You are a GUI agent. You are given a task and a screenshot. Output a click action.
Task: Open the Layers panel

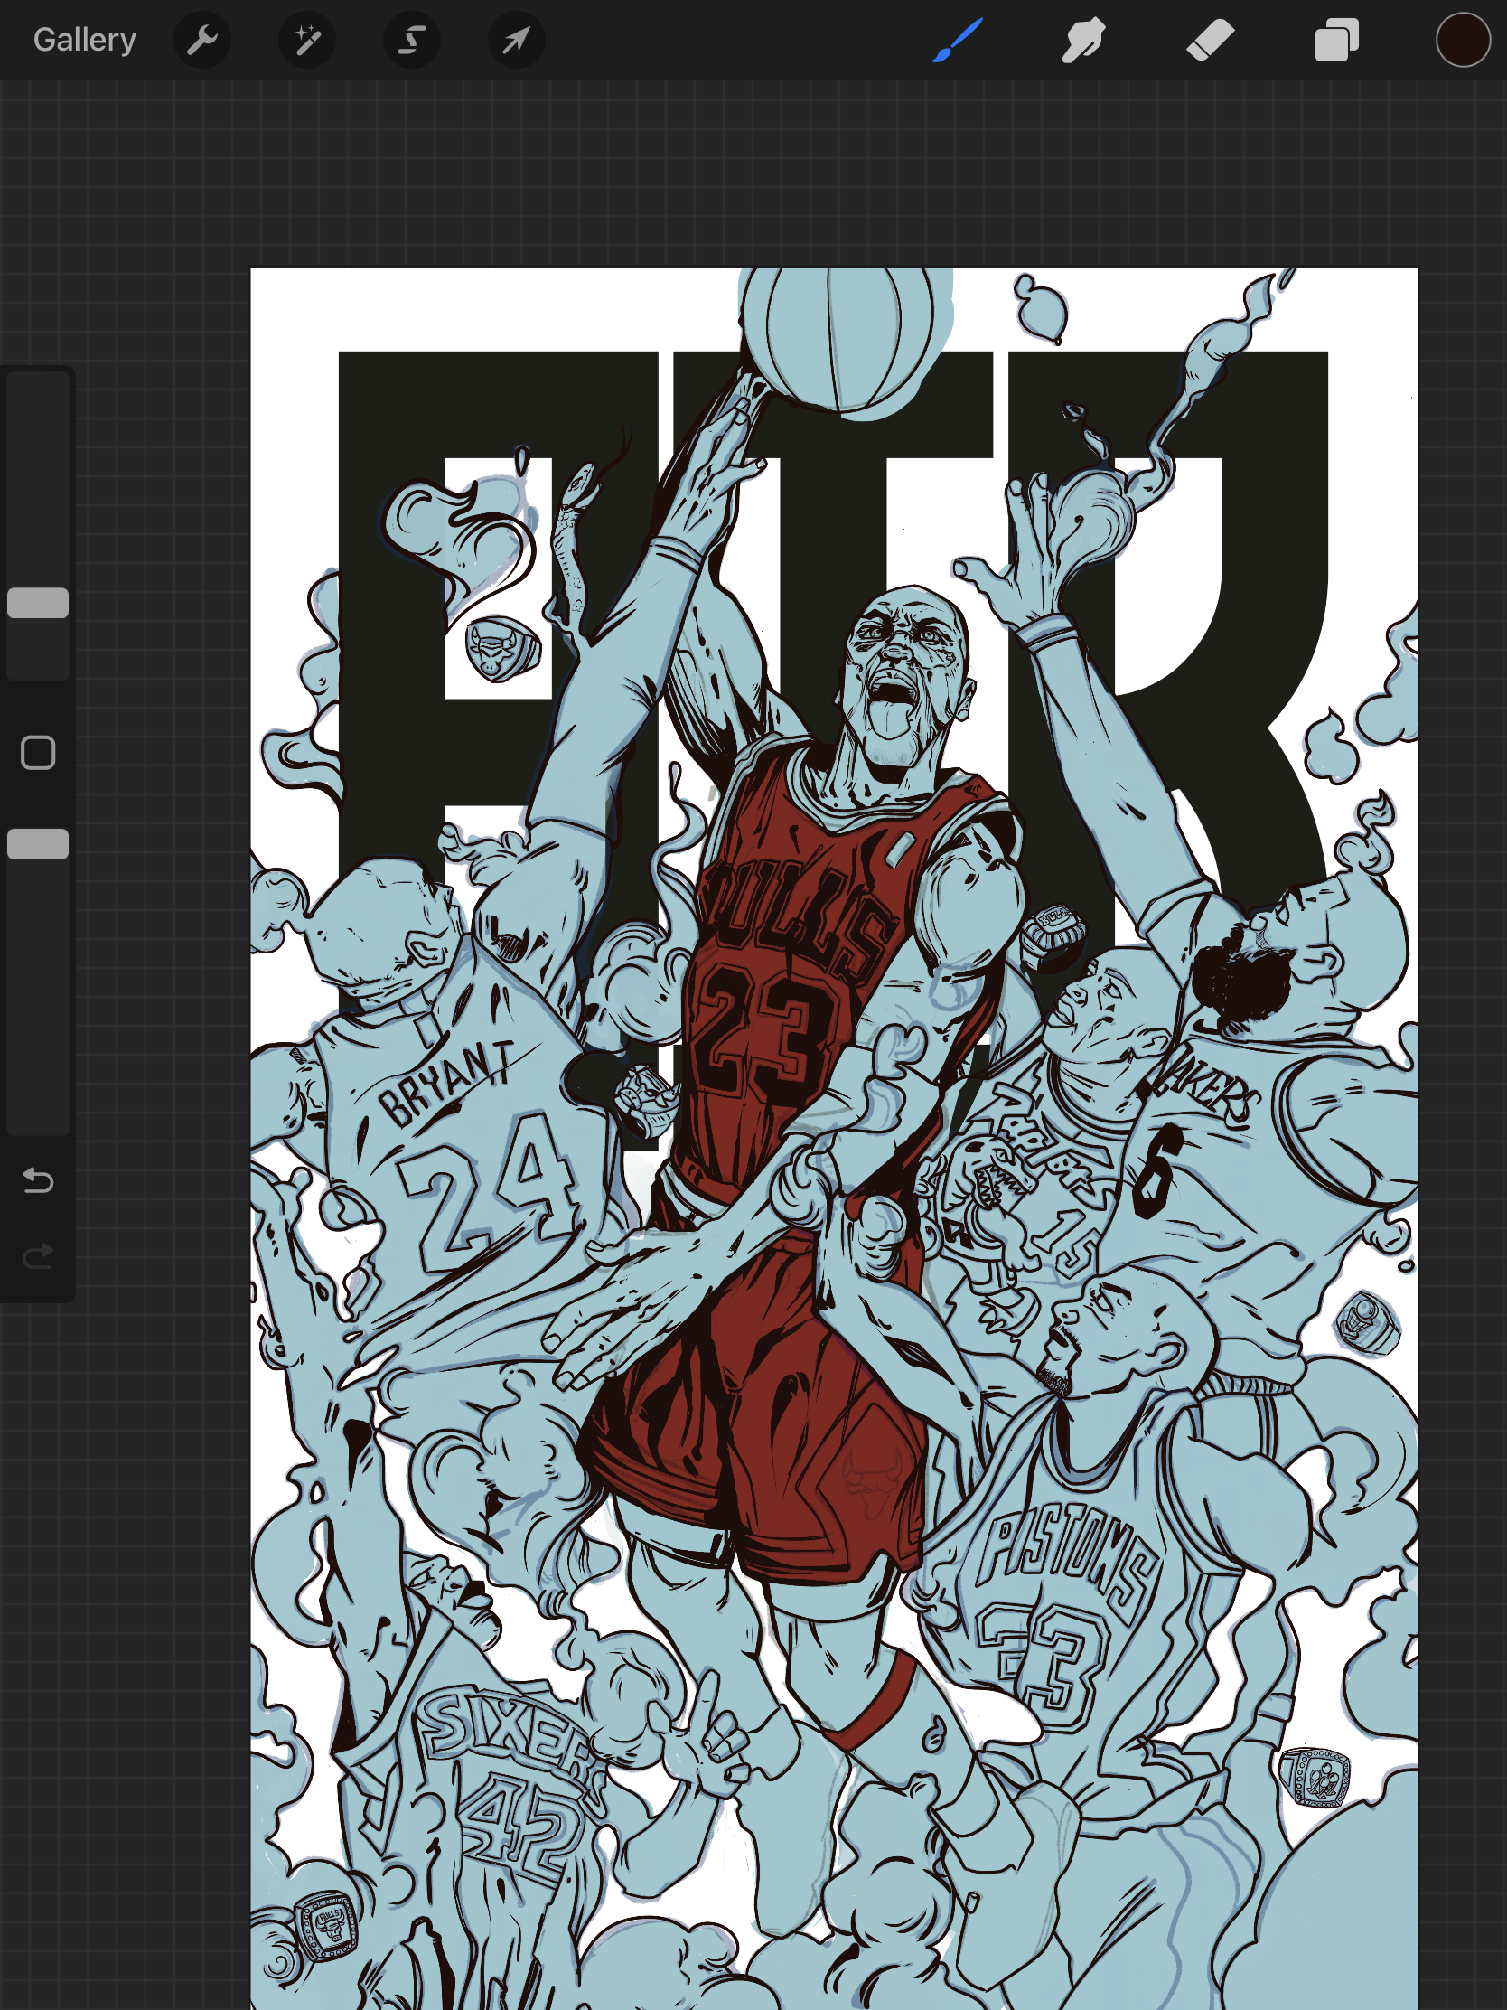click(1336, 40)
